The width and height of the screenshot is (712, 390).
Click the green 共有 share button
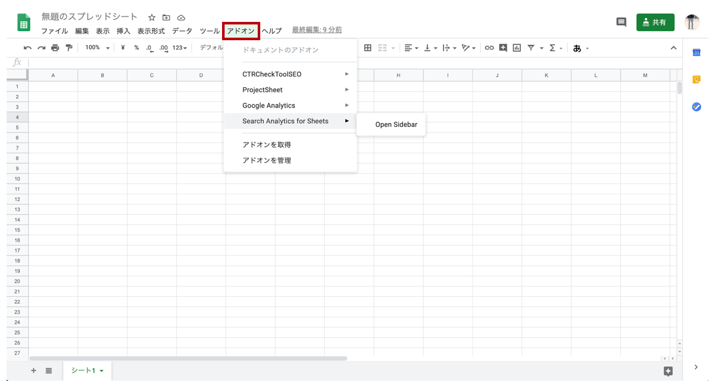coord(655,22)
